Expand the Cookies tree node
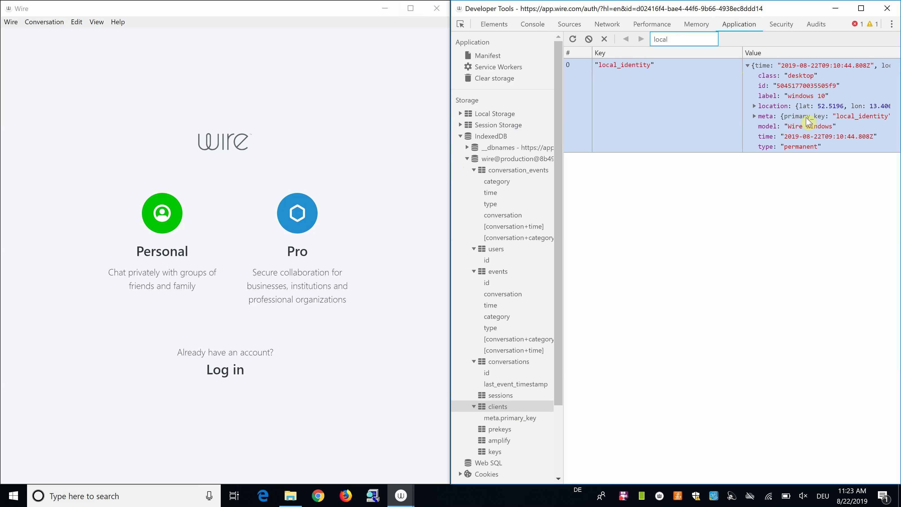Viewport: 901px width, 507px height. tap(460, 474)
